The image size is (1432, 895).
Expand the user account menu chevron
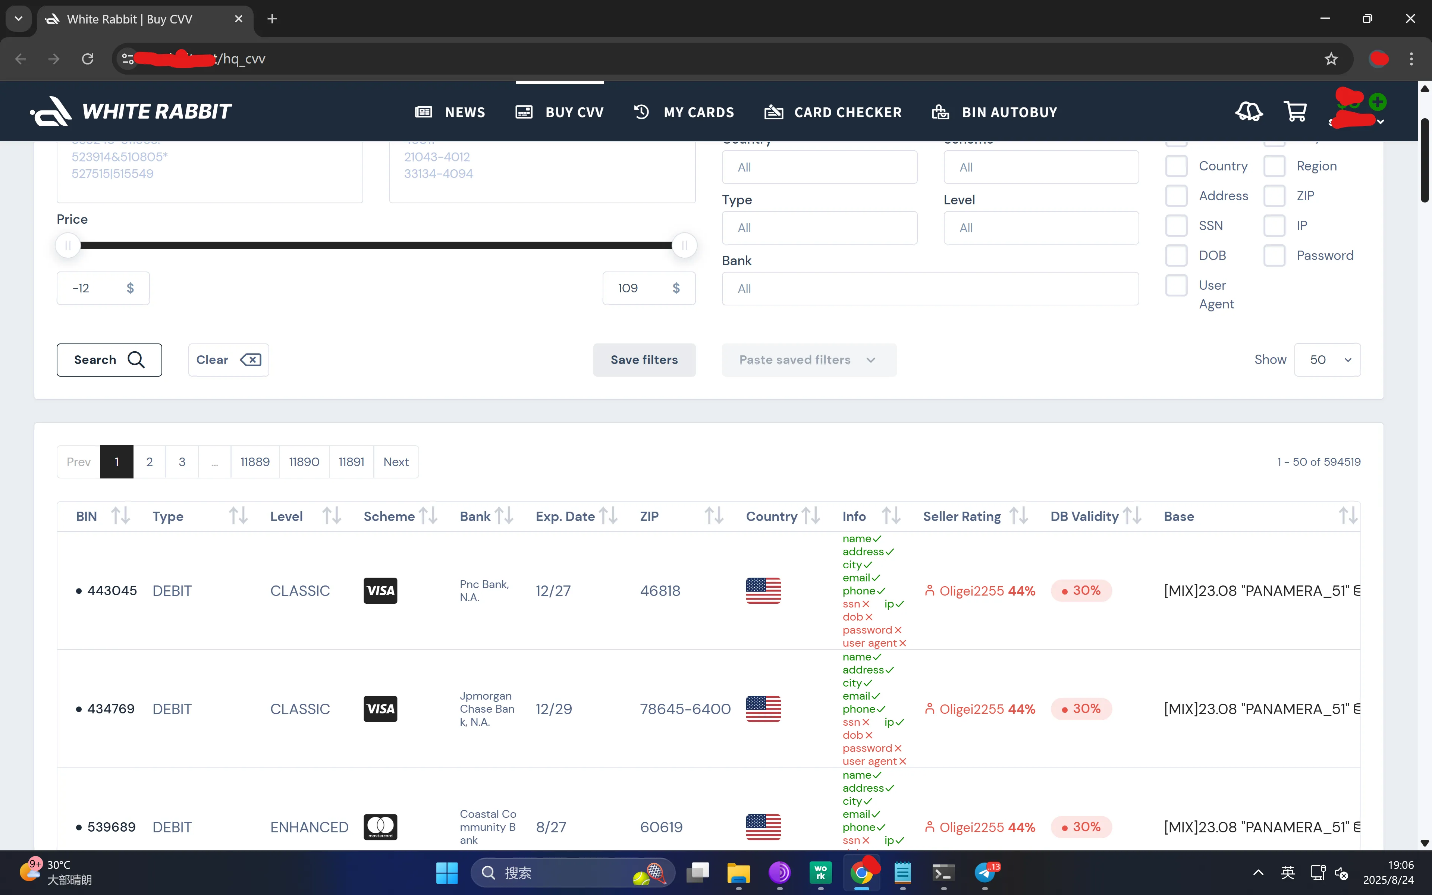(x=1381, y=122)
